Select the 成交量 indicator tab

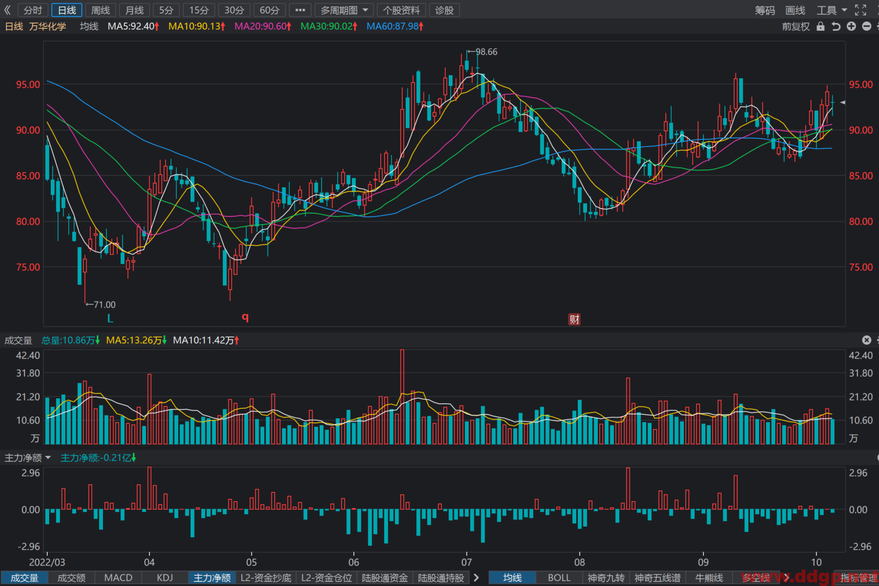click(x=25, y=578)
